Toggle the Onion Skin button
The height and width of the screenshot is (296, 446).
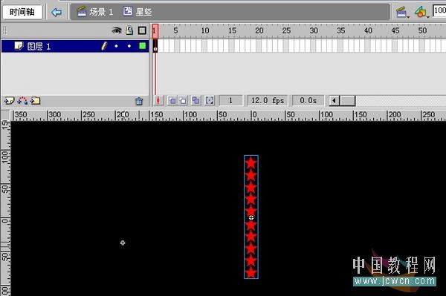coord(172,100)
